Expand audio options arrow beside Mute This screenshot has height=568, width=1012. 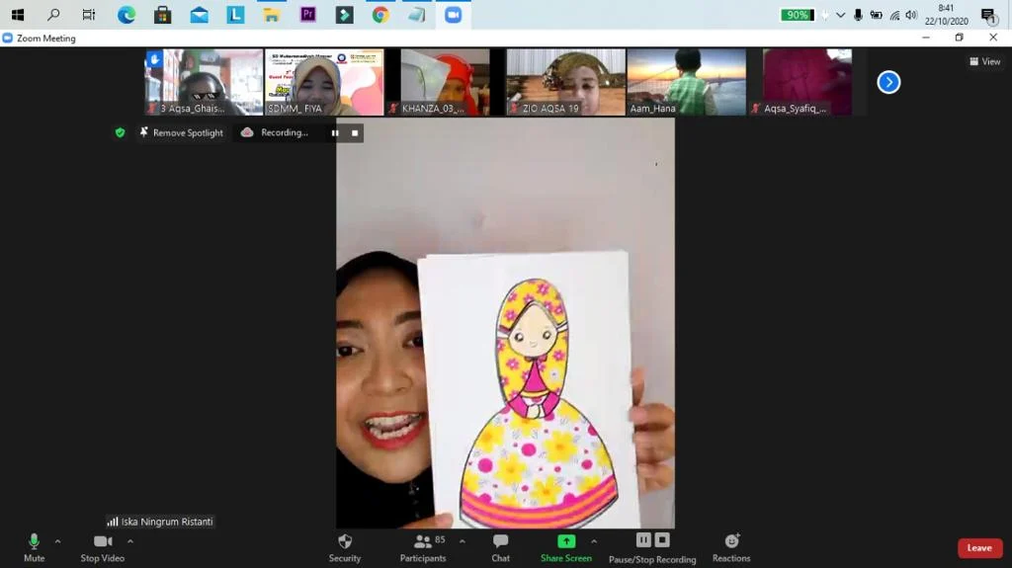tap(57, 541)
